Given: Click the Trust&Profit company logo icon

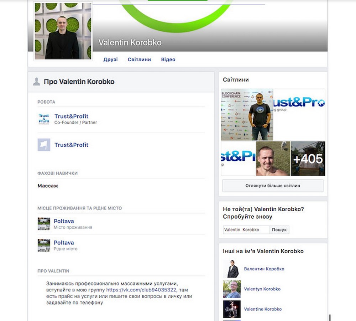Looking at the screenshot, I should (44, 119).
